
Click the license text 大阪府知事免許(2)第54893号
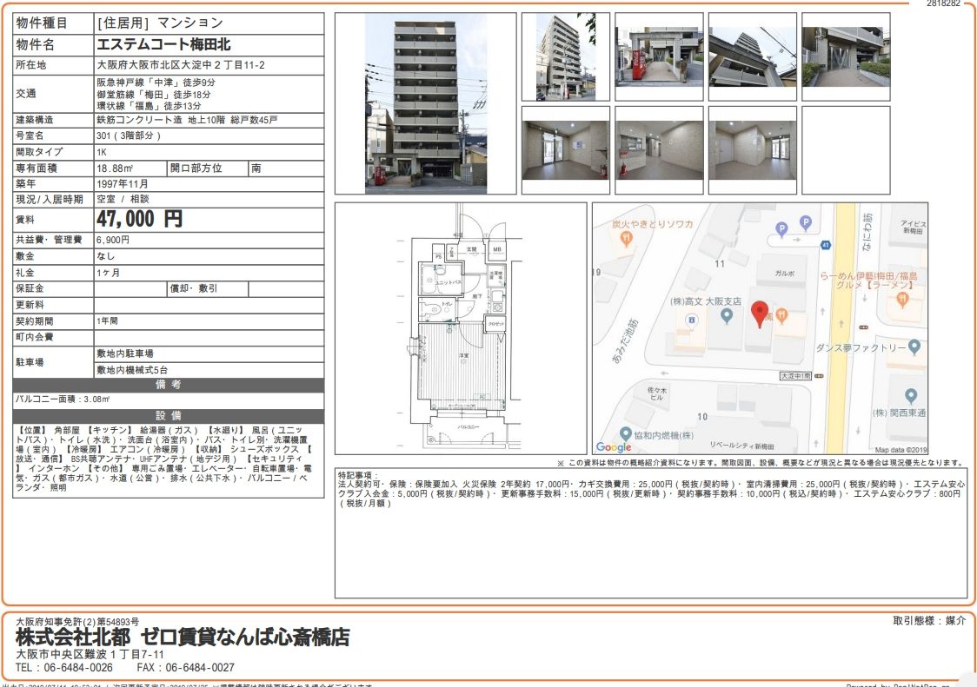tap(77, 622)
